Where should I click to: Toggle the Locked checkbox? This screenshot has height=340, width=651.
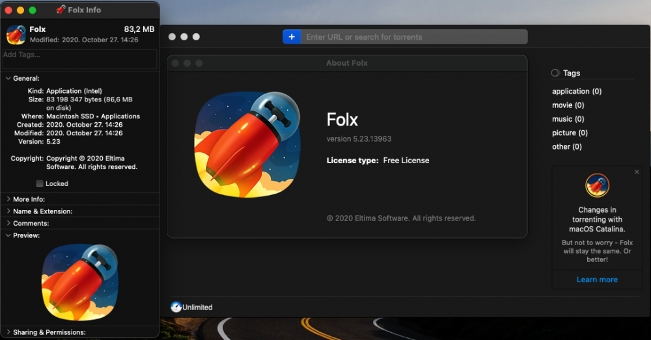[40, 183]
